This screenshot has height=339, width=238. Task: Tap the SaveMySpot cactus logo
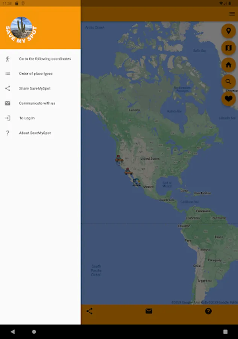tap(21, 29)
